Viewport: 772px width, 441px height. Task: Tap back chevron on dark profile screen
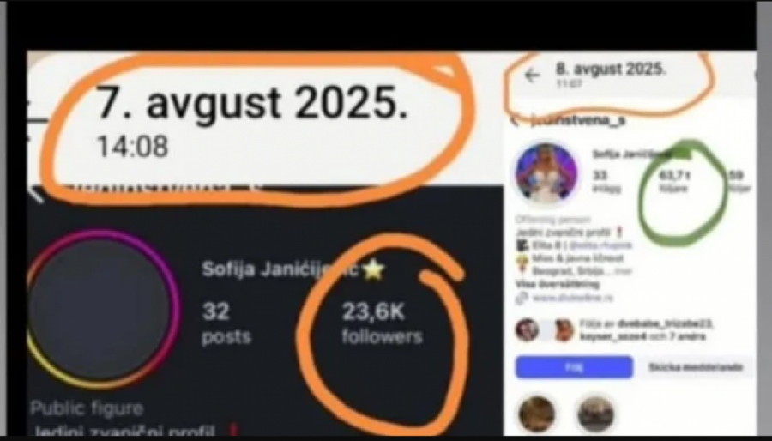tap(35, 194)
